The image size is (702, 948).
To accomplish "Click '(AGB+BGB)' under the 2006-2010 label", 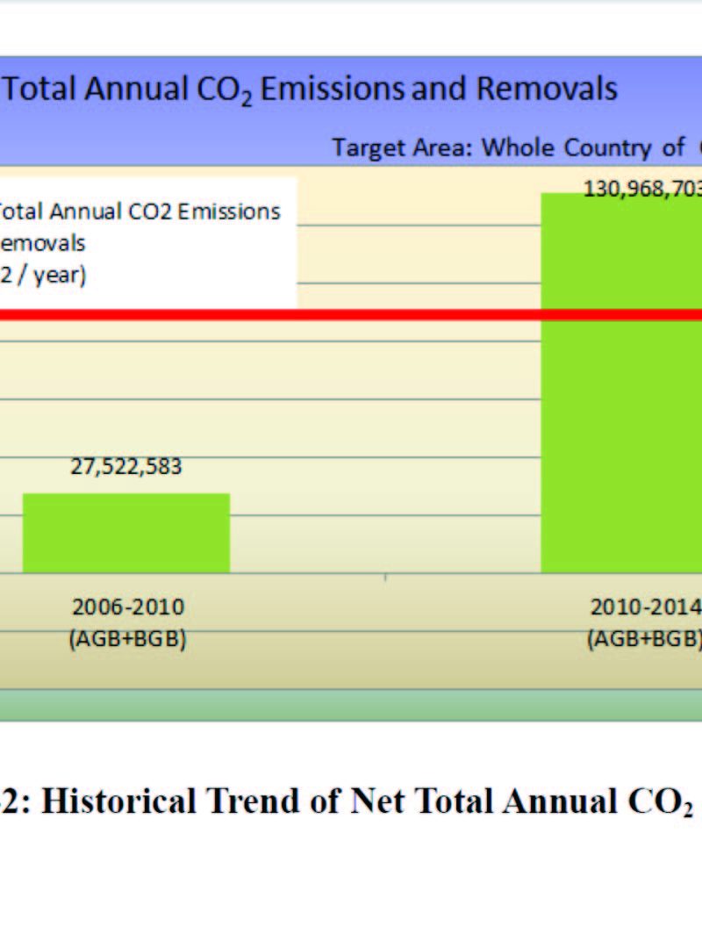I will coord(128,639).
